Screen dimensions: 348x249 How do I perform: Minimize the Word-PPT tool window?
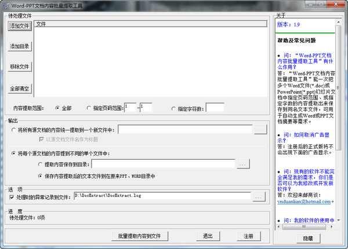point(310,5)
